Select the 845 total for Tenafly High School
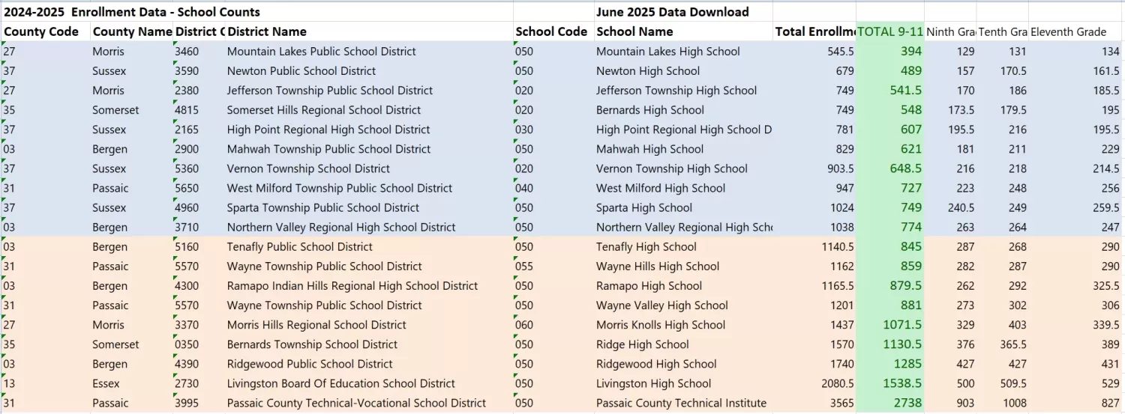The height and width of the screenshot is (414, 1125). pos(889,246)
